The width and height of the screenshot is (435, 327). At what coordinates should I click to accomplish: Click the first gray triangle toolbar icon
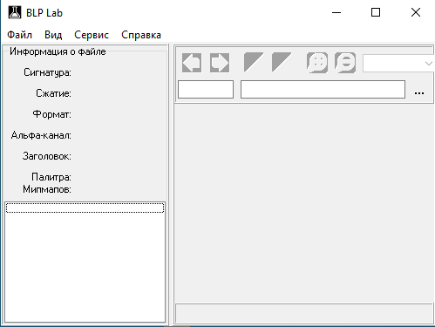[x=254, y=62]
